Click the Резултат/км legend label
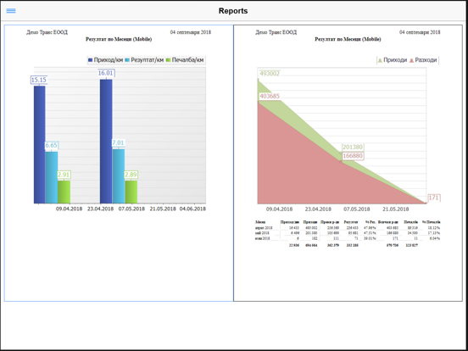Image resolution: width=468 pixels, height=351 pixels. pyautogui.click(x=148, y=60)
